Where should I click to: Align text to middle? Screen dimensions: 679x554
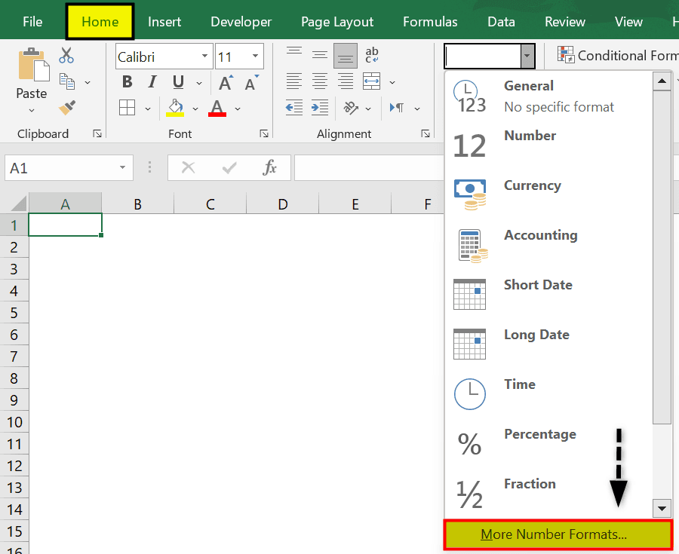pyautogui.click(x=320, y=55)
